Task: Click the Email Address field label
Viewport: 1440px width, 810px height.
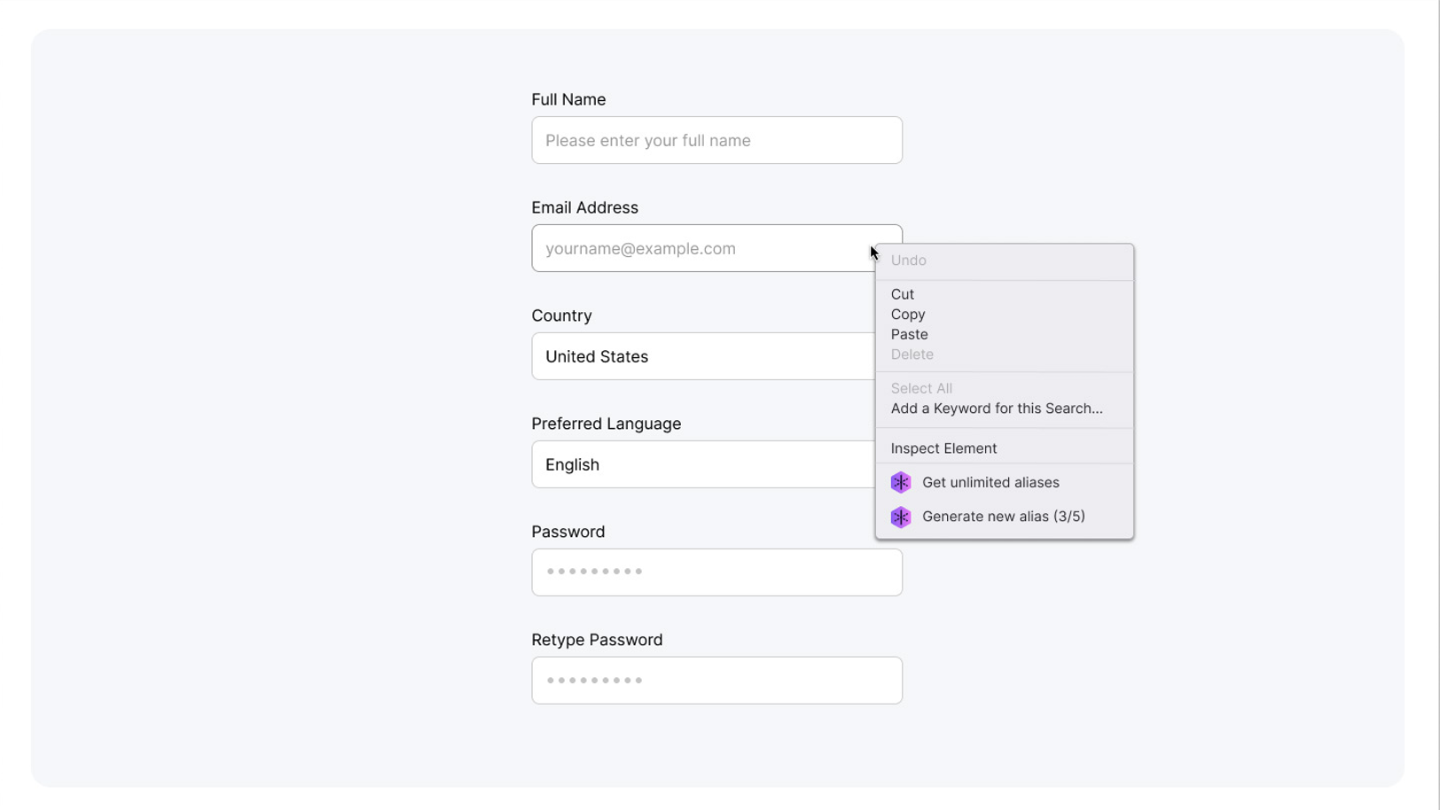Action: 584,207
